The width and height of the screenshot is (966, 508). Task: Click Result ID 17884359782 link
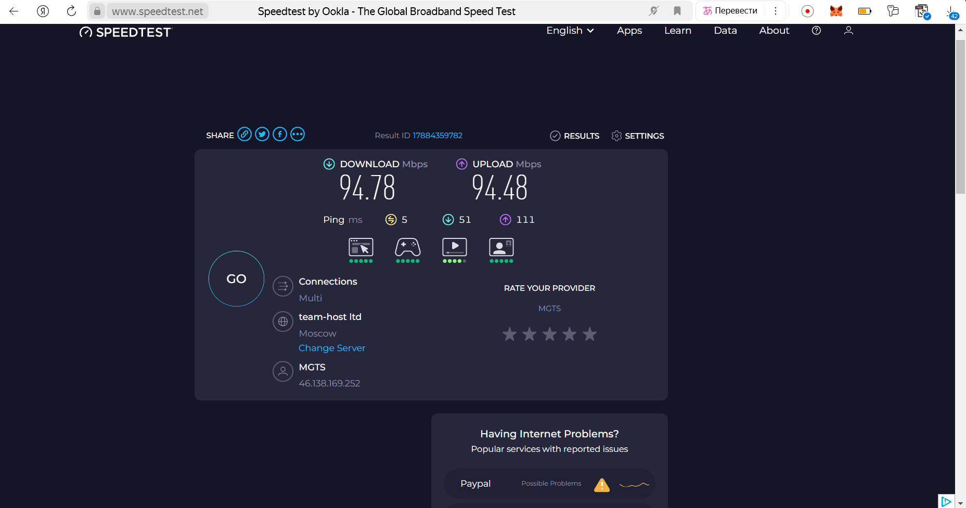click(437, 136)
